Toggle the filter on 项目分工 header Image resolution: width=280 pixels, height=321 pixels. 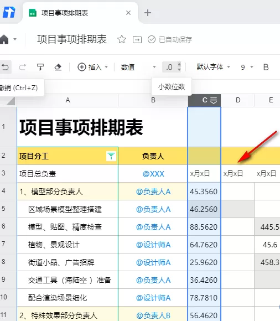(x=111, y=156)
